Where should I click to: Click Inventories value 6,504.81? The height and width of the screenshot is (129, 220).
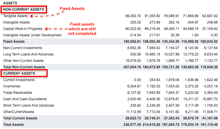coord(134,86)
